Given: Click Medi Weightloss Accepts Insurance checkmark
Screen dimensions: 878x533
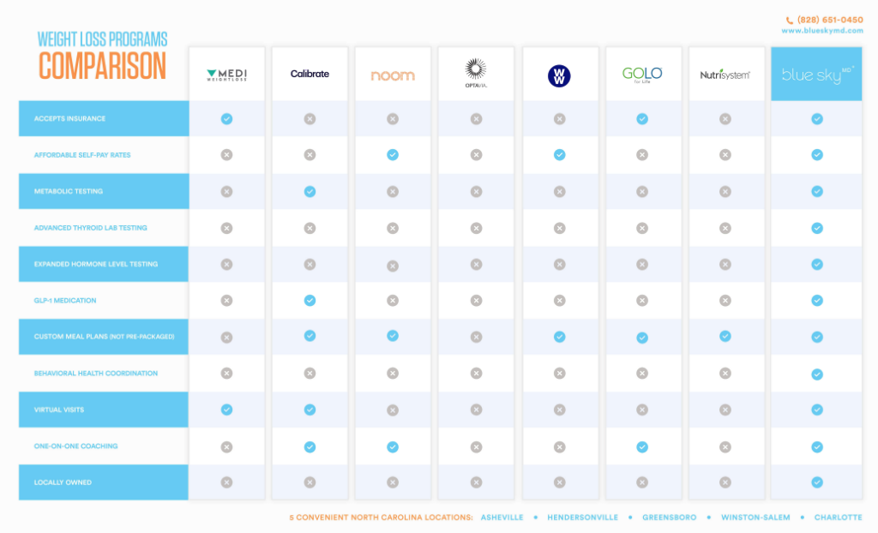Looking at the screenshot, I should (226, 119).
